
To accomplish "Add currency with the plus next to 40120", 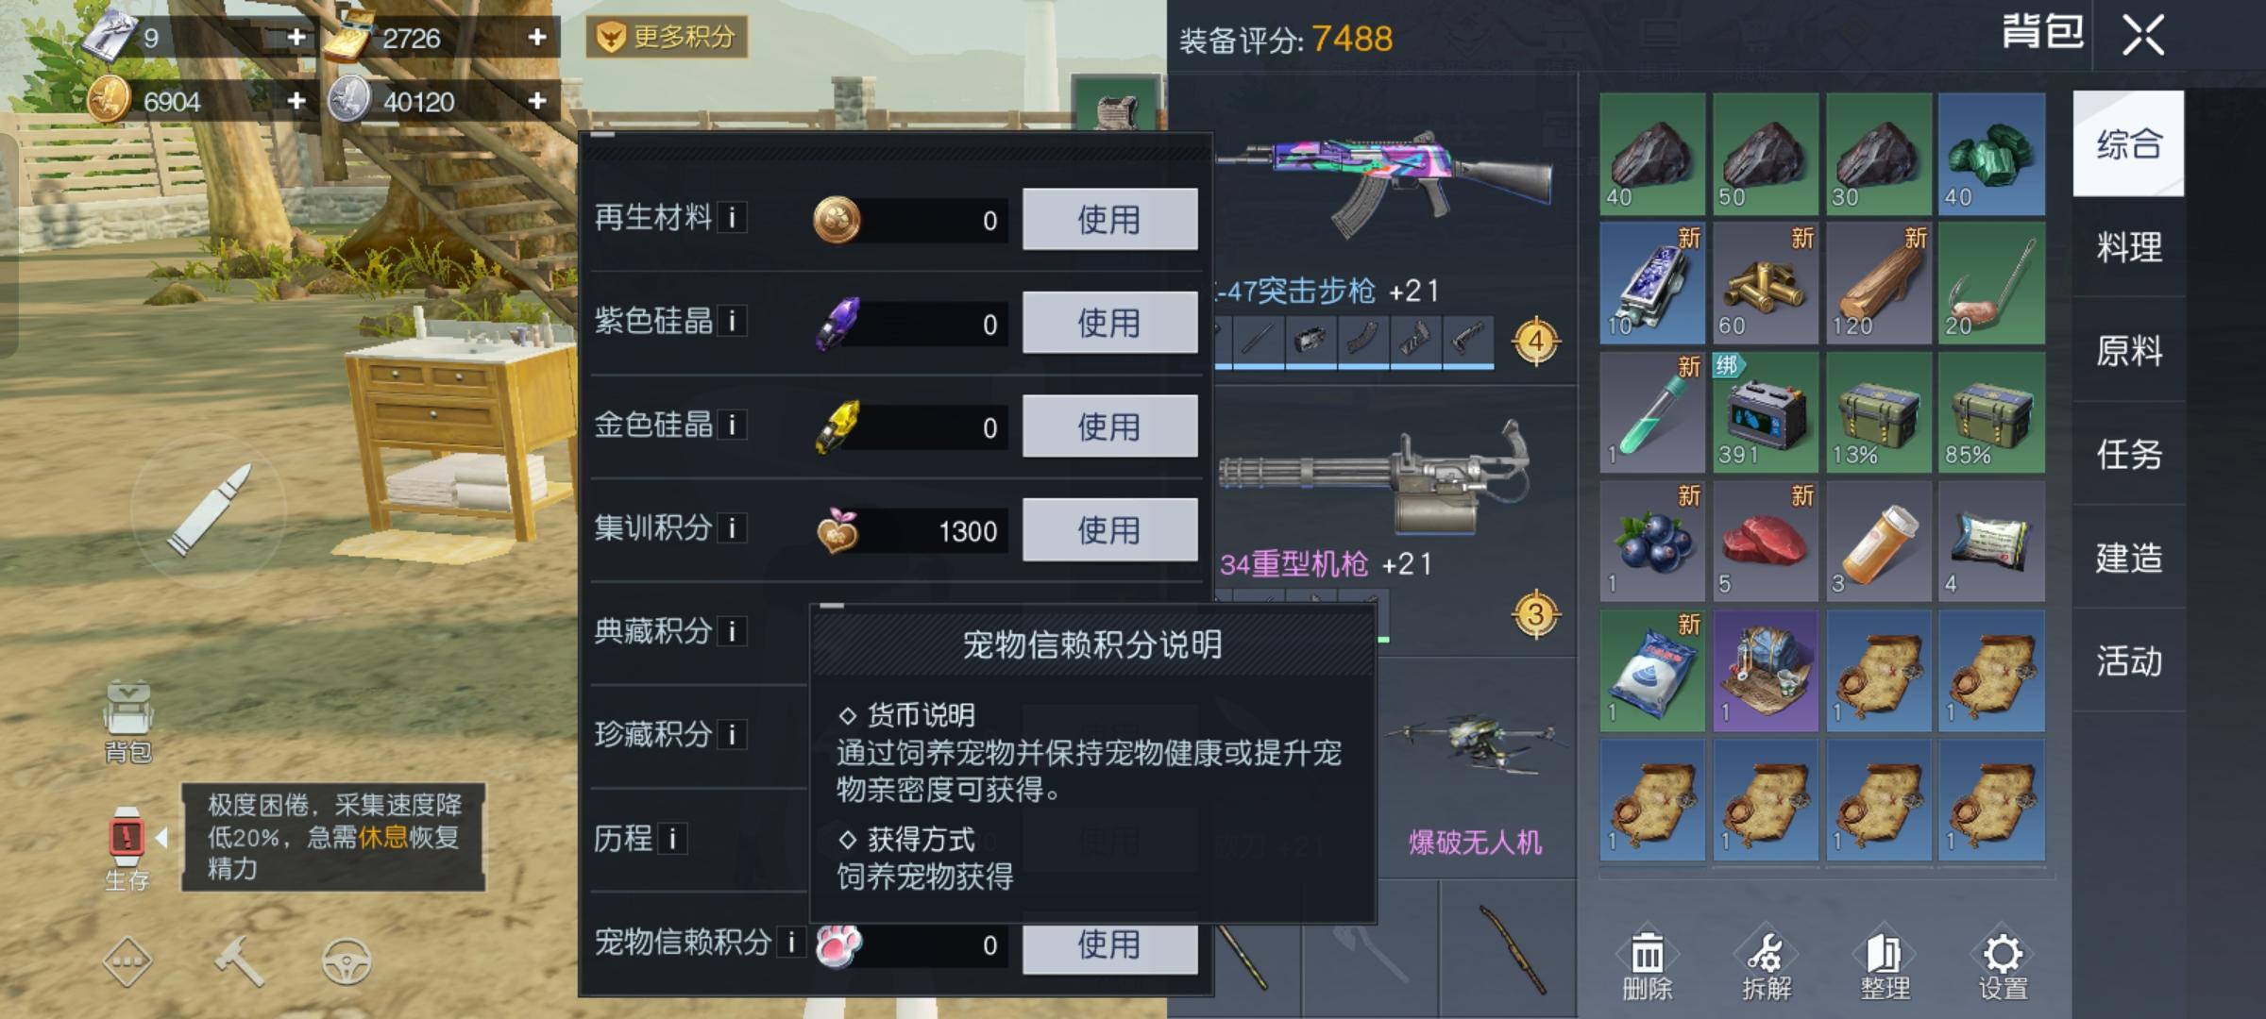I will coord(536,101).
